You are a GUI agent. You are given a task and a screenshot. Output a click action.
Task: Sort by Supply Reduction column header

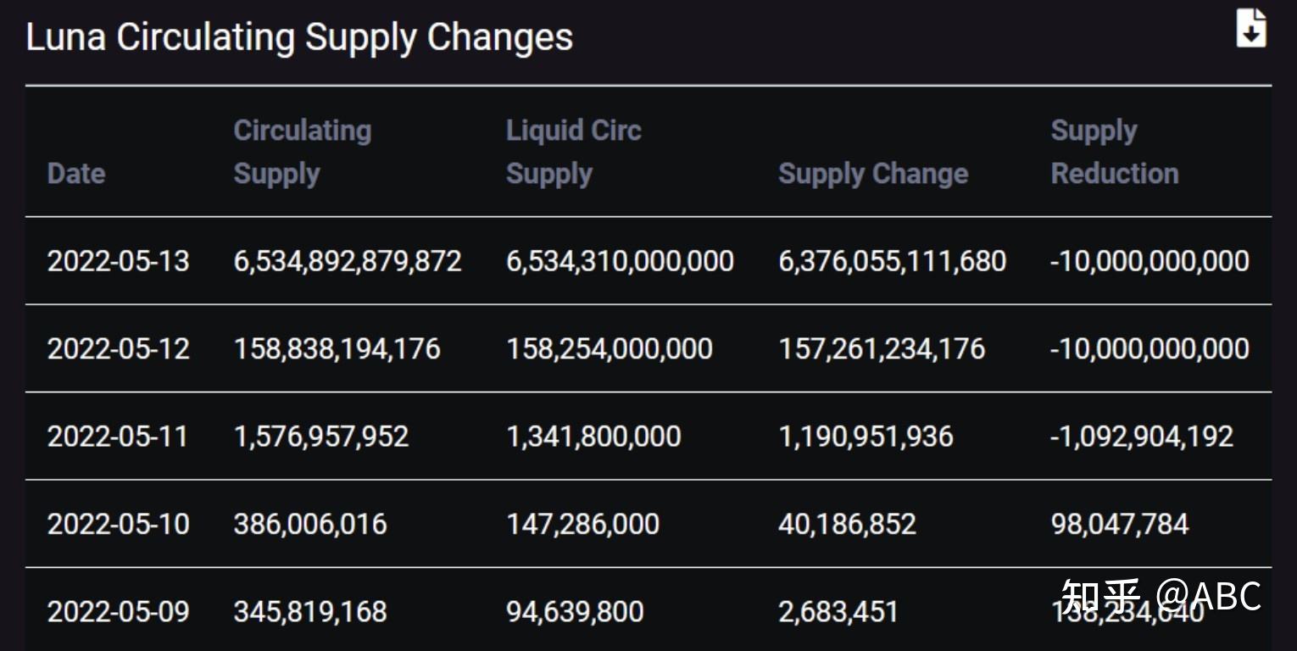pos(1114,152)
